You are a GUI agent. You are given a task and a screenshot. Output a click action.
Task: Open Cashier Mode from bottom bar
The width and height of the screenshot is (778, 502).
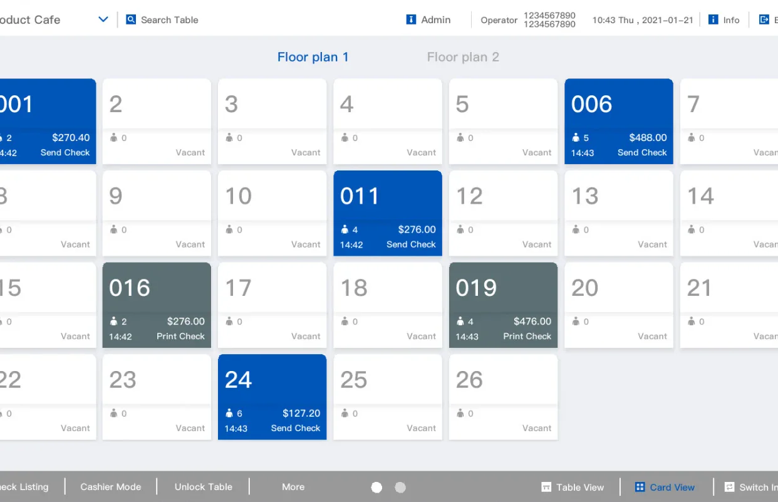pos(111,487)
